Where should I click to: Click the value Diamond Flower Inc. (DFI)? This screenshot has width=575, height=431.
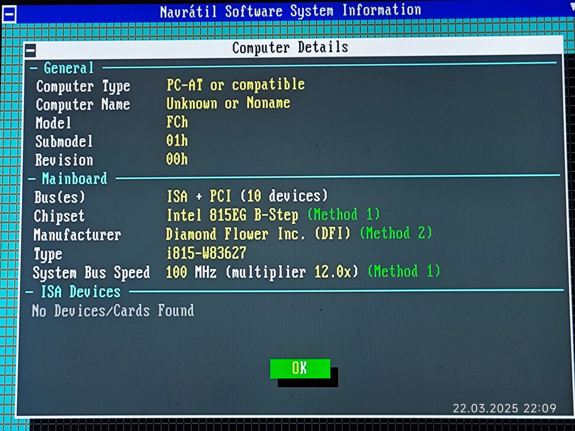pos(258,234)
